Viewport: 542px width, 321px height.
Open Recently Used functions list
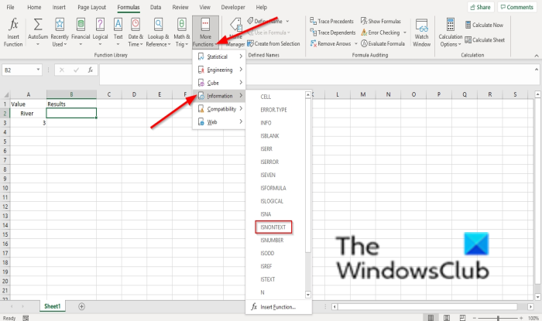click(60, 32)
